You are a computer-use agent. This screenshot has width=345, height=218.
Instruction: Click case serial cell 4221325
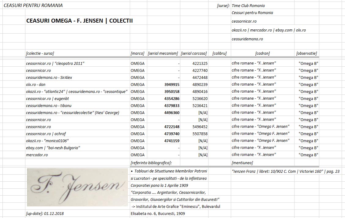(200, 64)
